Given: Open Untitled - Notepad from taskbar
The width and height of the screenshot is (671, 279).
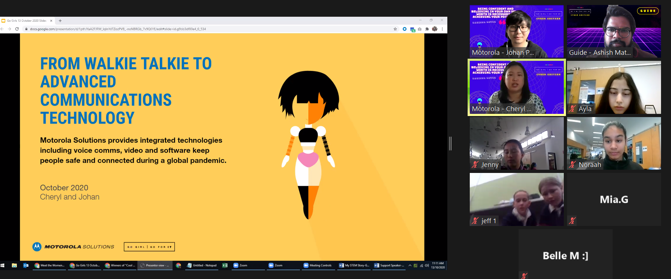Looking at the screenshot, I should [x=202, y=265].
